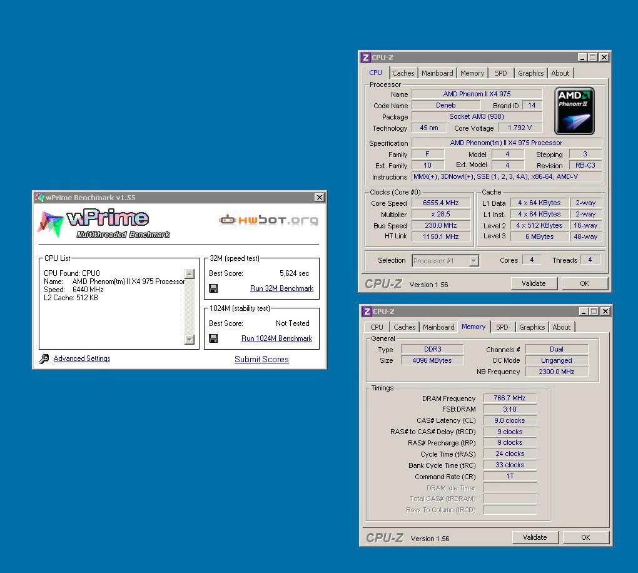The width and height of the screenshot is (638, 573).
Task: Click the DRAM Frequency 766.7 MHz value
Action: (x=510, y=398)
